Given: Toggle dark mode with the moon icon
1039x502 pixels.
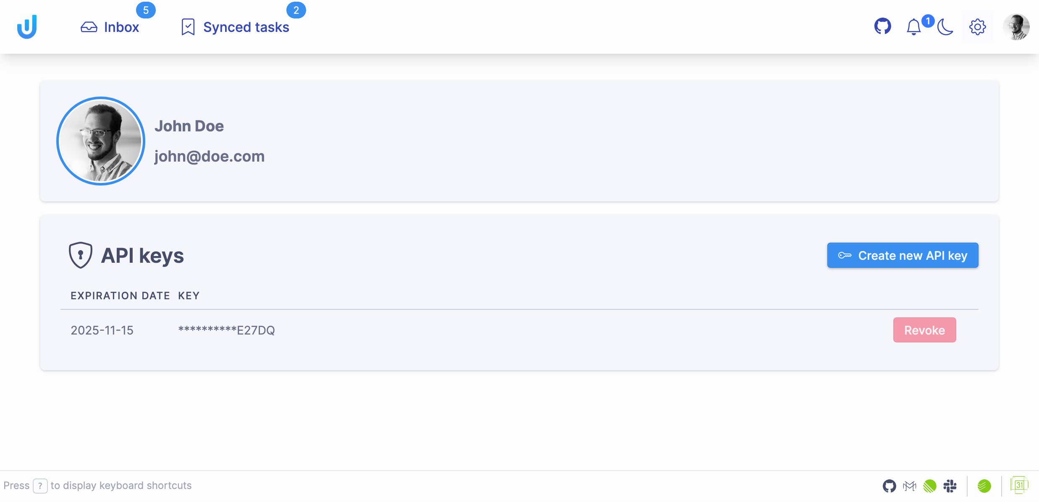Looking at the screenshot, I should [x=945, y=26].
